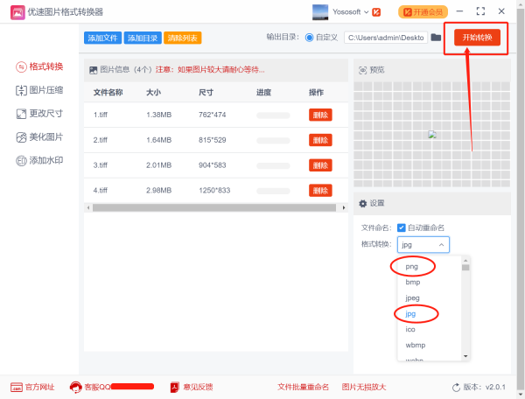This screenshot has width=525, height=399.
Task: Click the Yososoft user avatar thumbnail
Action: click(x=320, y=12)
